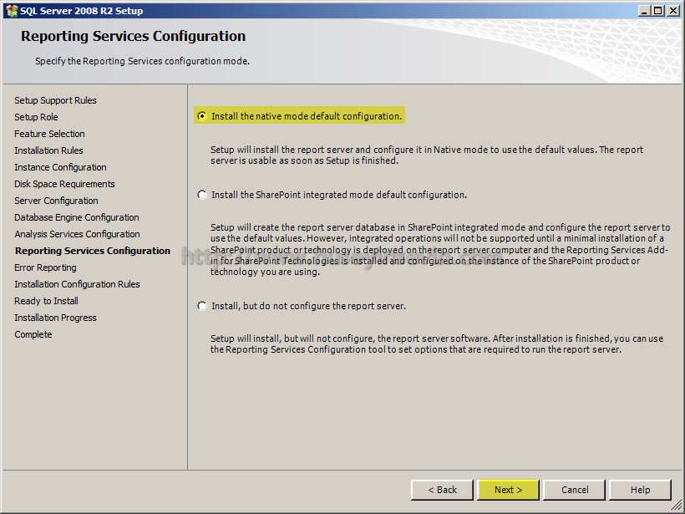Image resolution: width=685 pixels, height=514 pixels.
Task: Select Instance Configuration step
Action: (x=60, y=167)
